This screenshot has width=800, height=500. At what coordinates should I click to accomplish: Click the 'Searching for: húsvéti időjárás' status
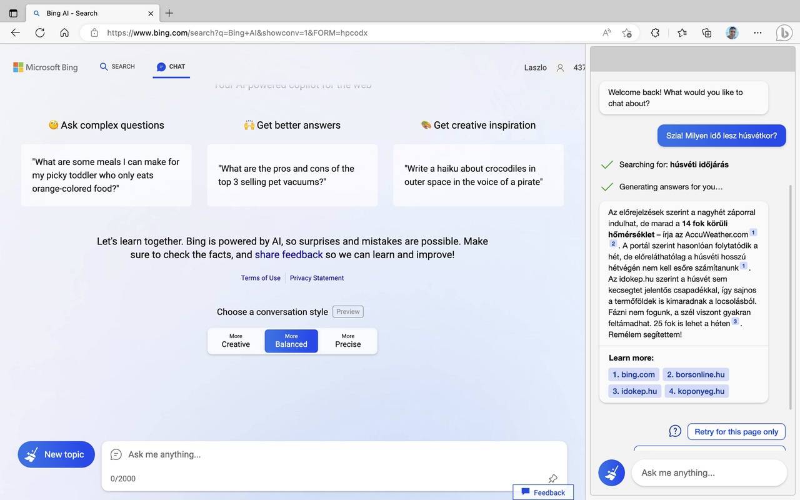[674, 164]
